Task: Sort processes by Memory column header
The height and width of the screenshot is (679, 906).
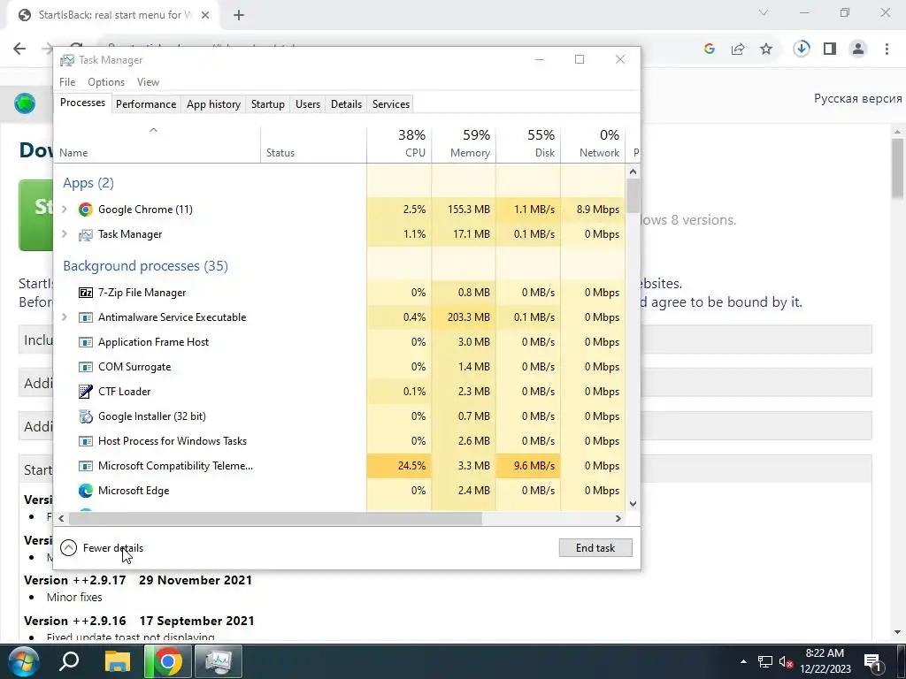Action: click(x=464, y=143)
